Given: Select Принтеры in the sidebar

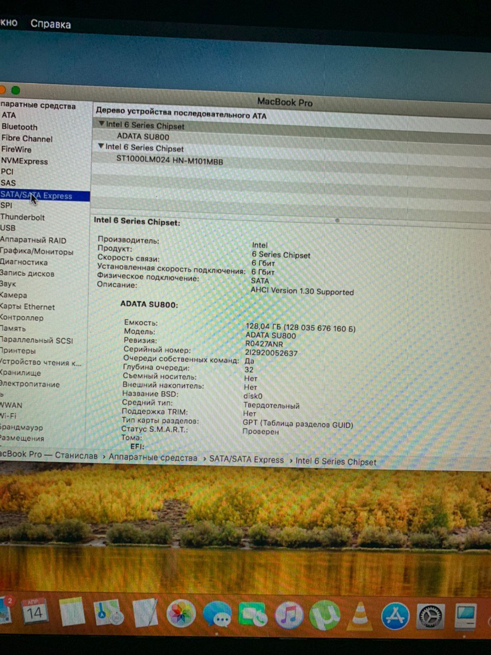Looking at the screenshot, I should click(x=18, y=351).
